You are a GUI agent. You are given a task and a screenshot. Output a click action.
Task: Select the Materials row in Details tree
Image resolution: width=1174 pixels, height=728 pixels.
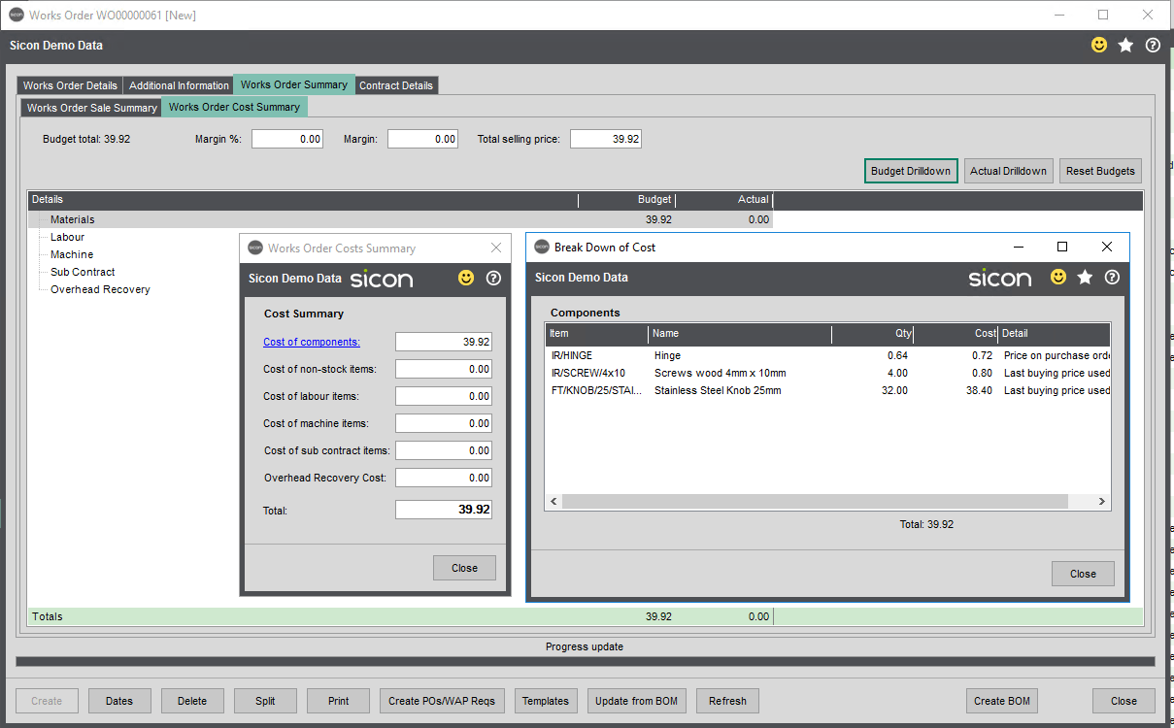point(400,219)
